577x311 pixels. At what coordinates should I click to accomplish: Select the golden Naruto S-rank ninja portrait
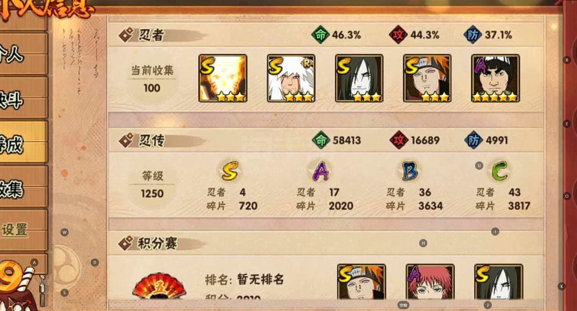(x=223, y=78)
